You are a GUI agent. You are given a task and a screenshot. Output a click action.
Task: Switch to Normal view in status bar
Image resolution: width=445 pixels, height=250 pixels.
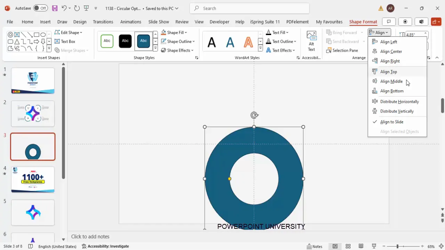click(x=335, y=246)
